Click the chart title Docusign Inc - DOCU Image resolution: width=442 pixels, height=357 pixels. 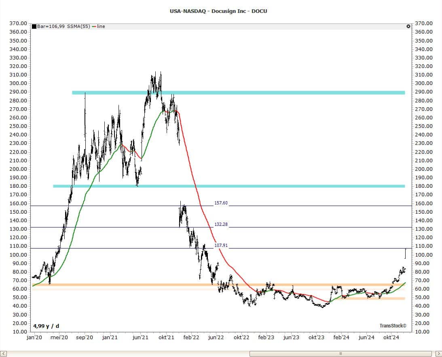218,11
